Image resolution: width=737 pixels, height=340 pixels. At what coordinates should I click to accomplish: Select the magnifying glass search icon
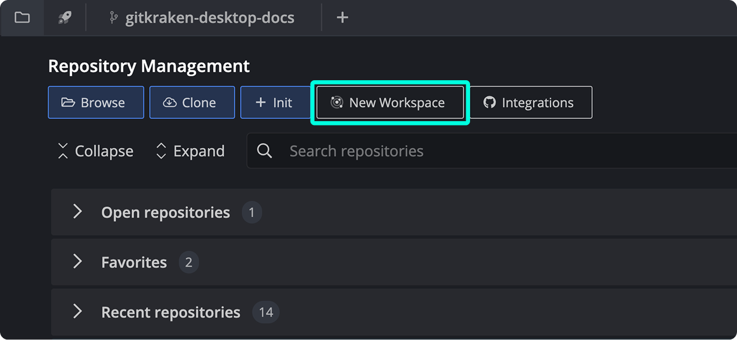(x=264, y=151)
